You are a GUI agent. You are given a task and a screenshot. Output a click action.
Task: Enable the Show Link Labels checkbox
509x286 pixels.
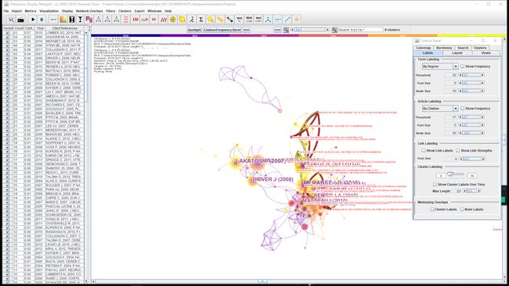(x=424, y=151)
